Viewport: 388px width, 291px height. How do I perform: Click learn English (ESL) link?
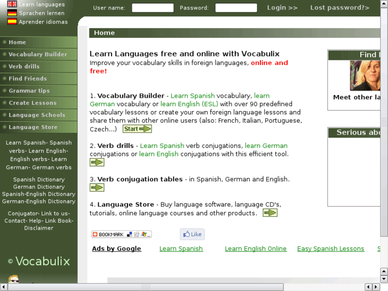coord(189,104)
